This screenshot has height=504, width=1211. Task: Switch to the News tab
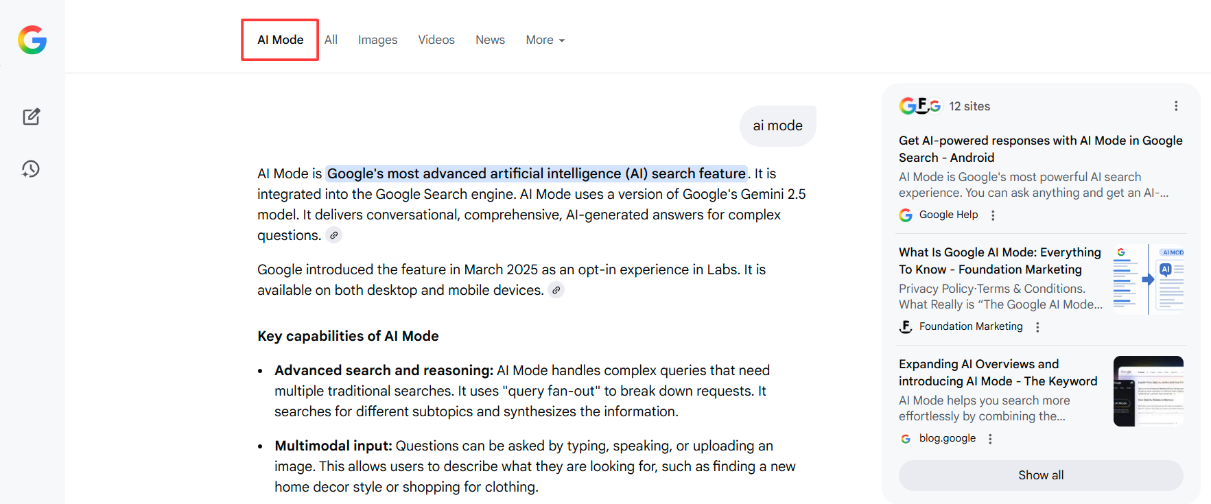(490, 40)
